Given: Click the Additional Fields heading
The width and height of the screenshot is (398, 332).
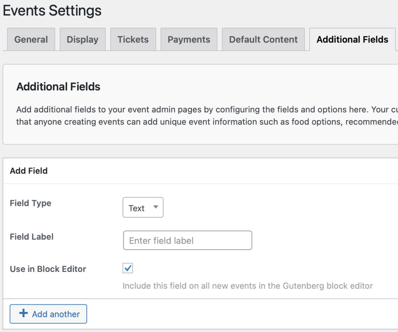Looking at the screenshot, I should pos(58,87).
